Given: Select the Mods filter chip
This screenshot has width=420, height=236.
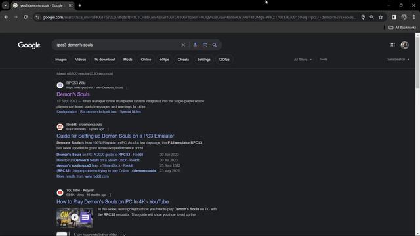Looking at the screenshot, I should [128, 60].
